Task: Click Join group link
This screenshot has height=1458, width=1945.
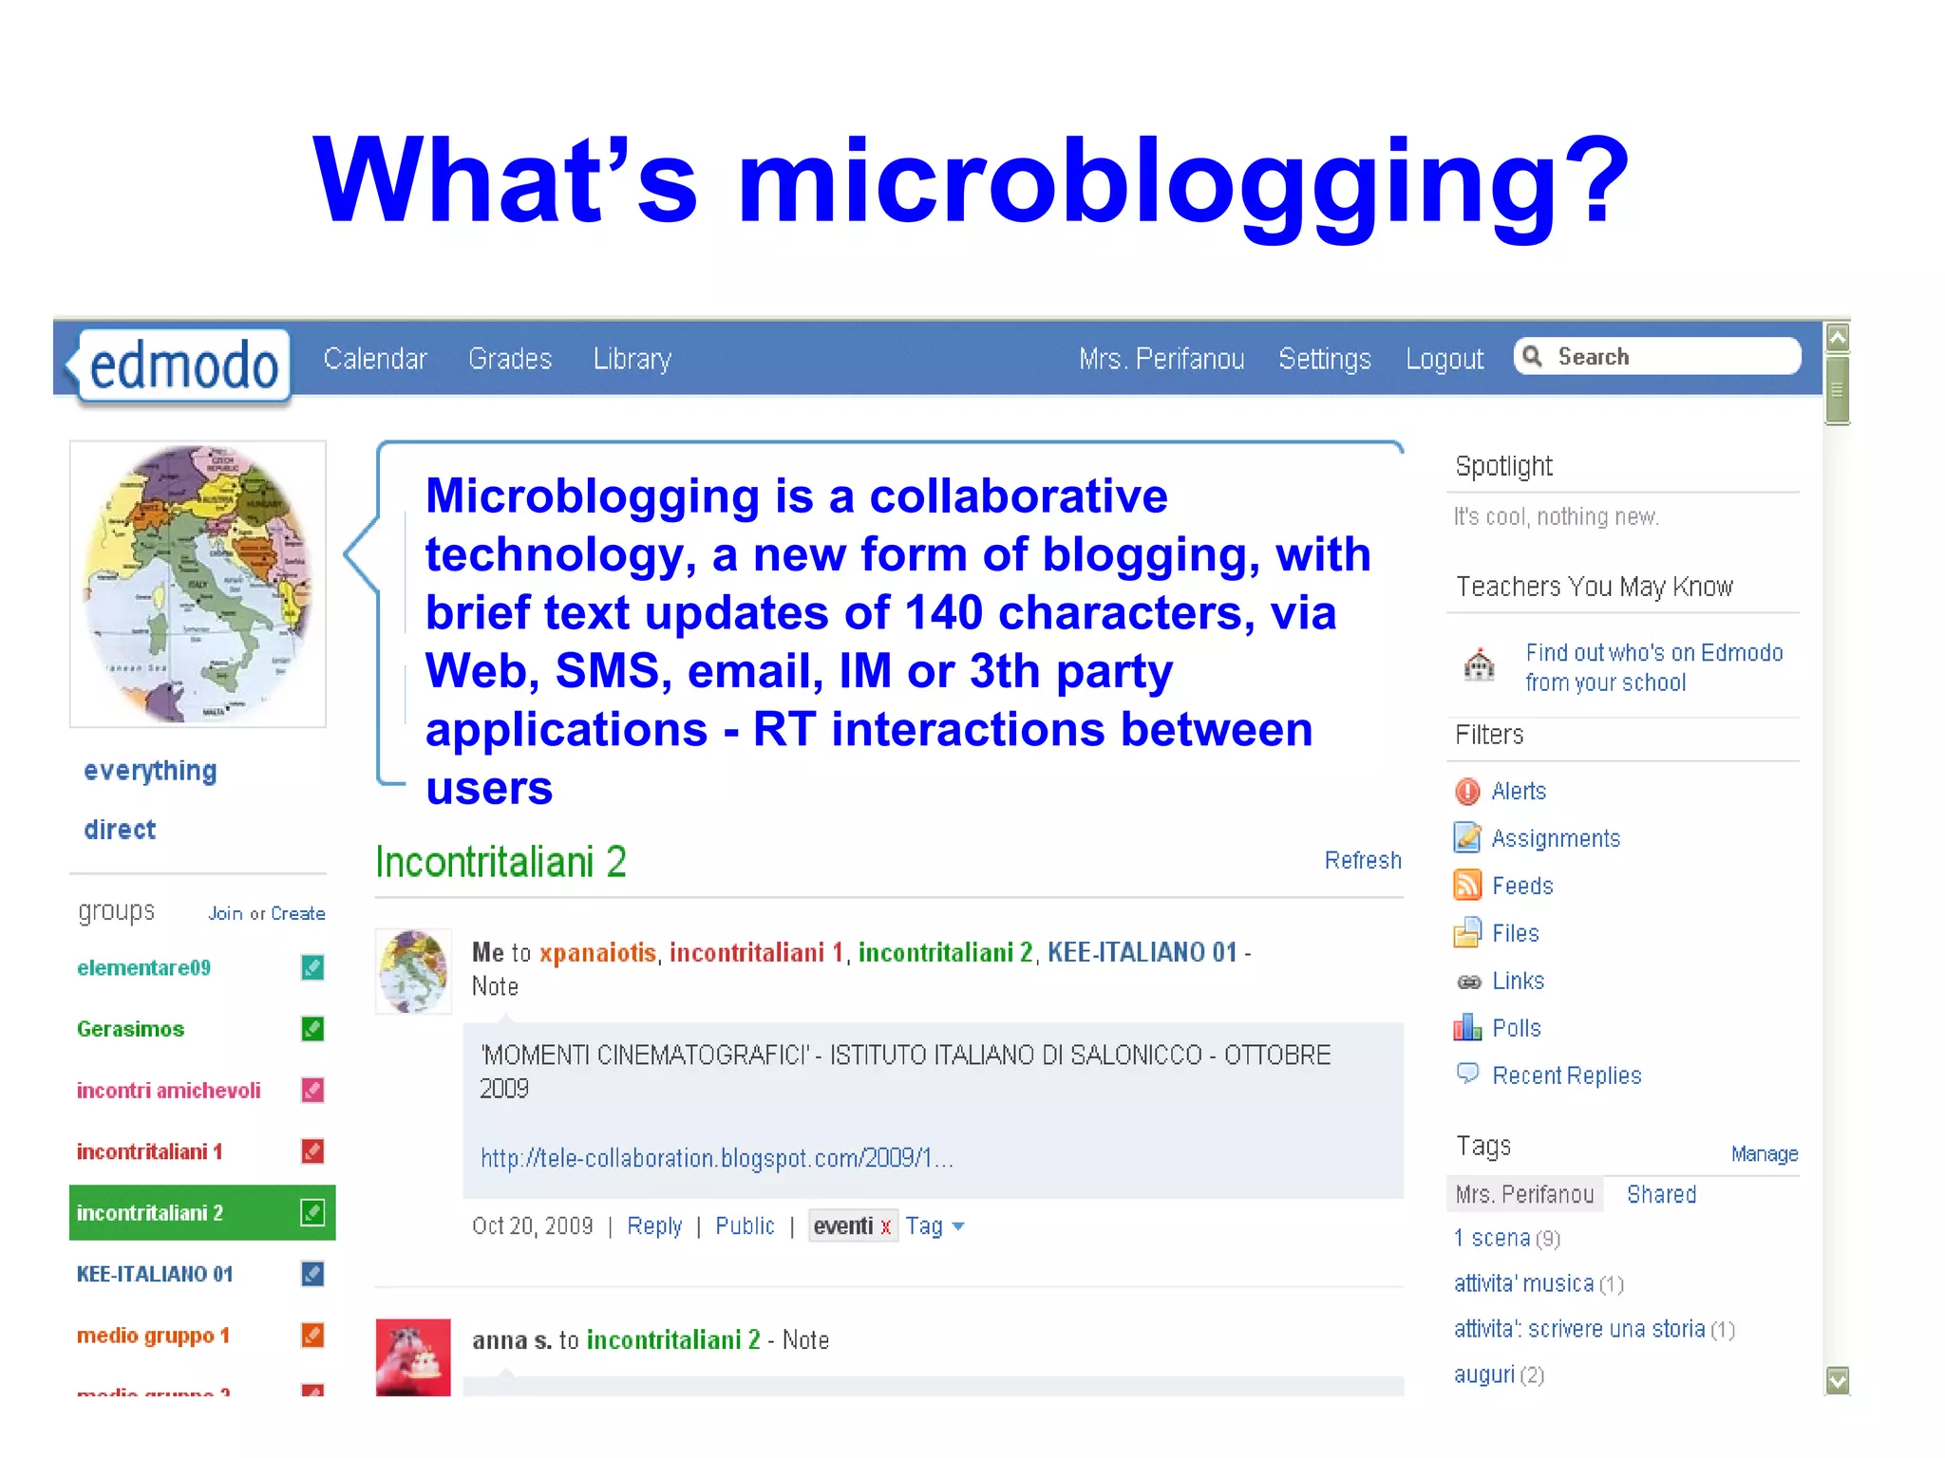Action: pos(225,913)
